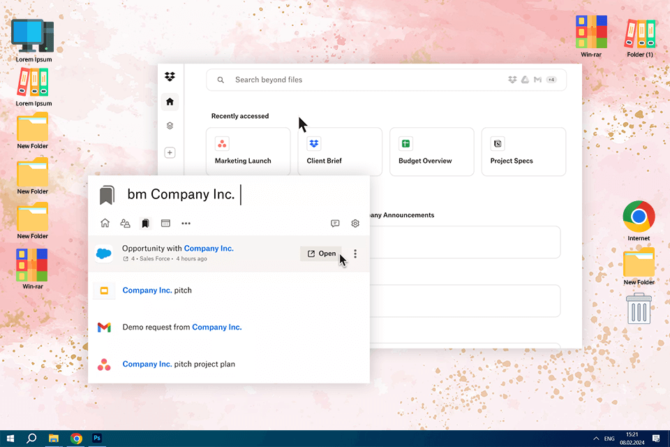Click the Salesforce cloud icon

[x=104, y=254]
